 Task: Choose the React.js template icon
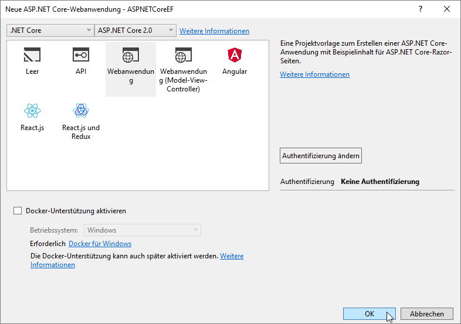click(32, 111)
